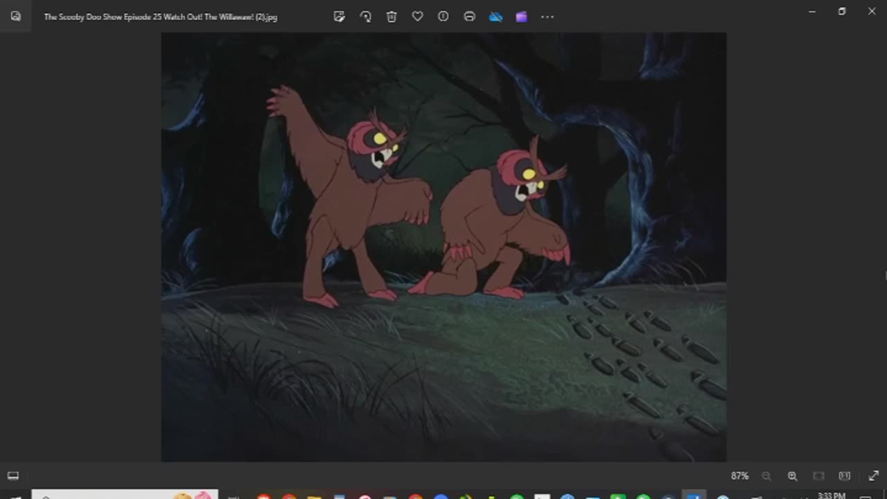Show actual size with the 1:1 icon
This screenshot has height=499, width=887.
coord(844,476)
